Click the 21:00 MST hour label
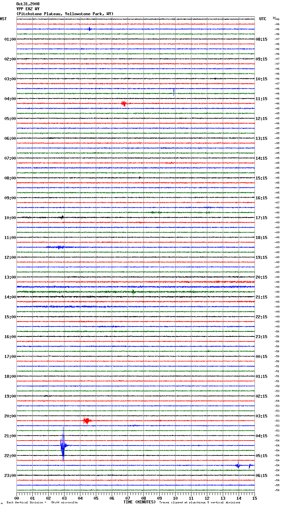 10,436
